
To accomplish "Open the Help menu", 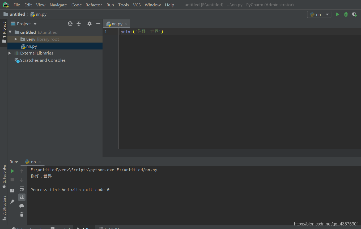I will click(x=169, y=5).
